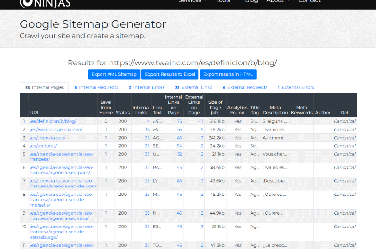376x249 pixels.
Task: Click the results URL heading text
Action: click(172, 63)
